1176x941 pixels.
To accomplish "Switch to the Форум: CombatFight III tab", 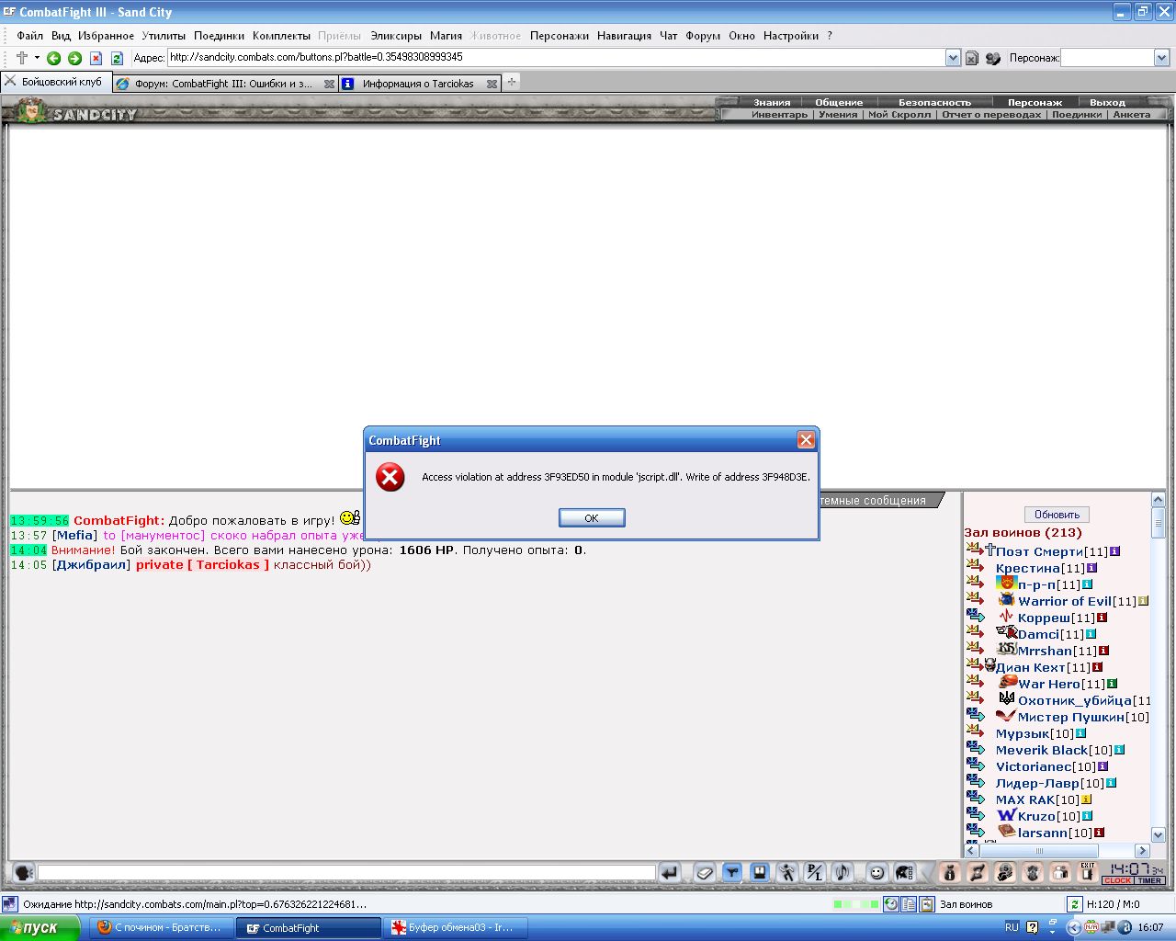I will click(223, 84).
